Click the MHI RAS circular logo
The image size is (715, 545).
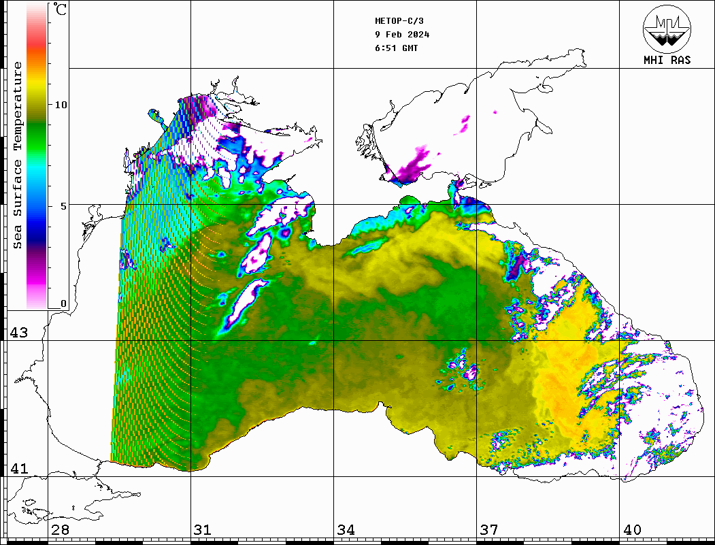(x=667, y=29)
